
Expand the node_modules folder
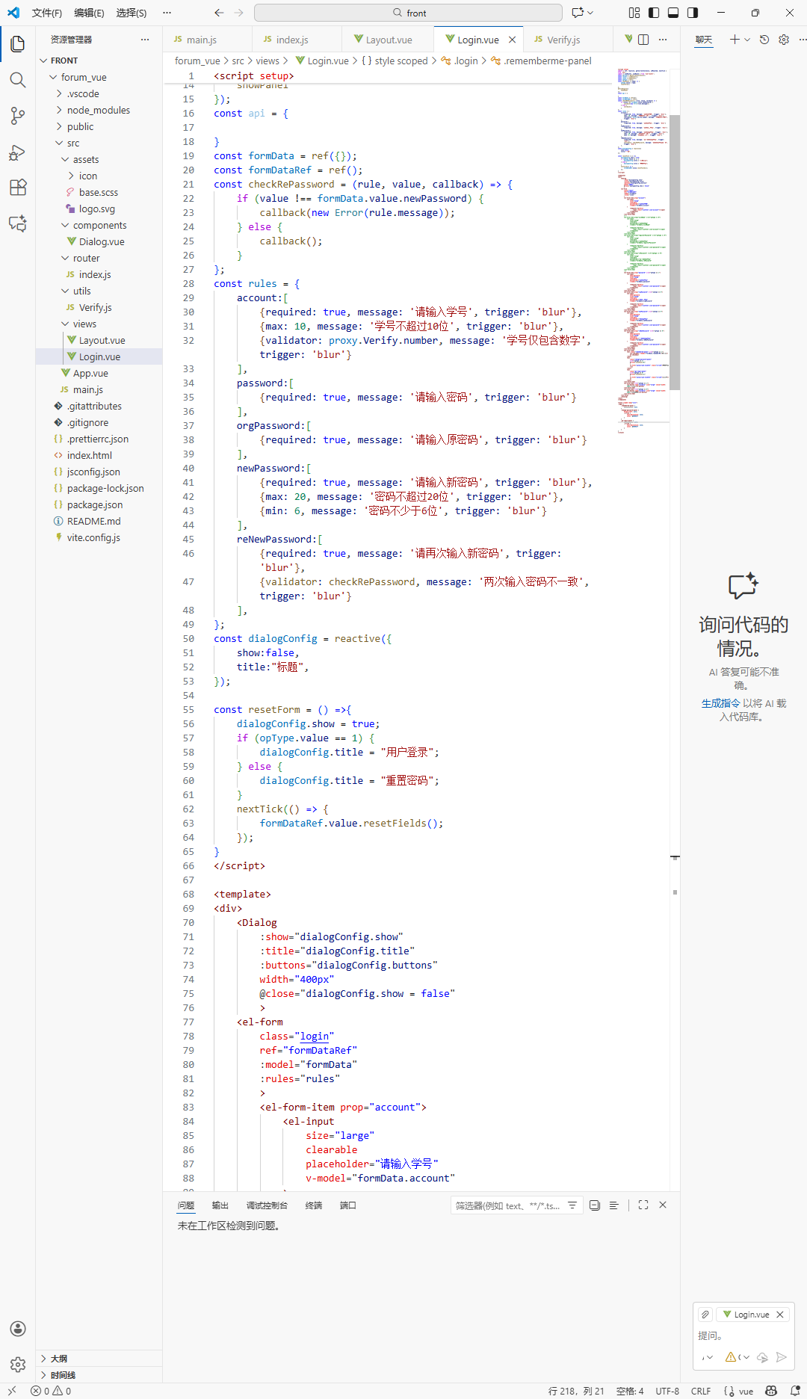tap(59, 110)
